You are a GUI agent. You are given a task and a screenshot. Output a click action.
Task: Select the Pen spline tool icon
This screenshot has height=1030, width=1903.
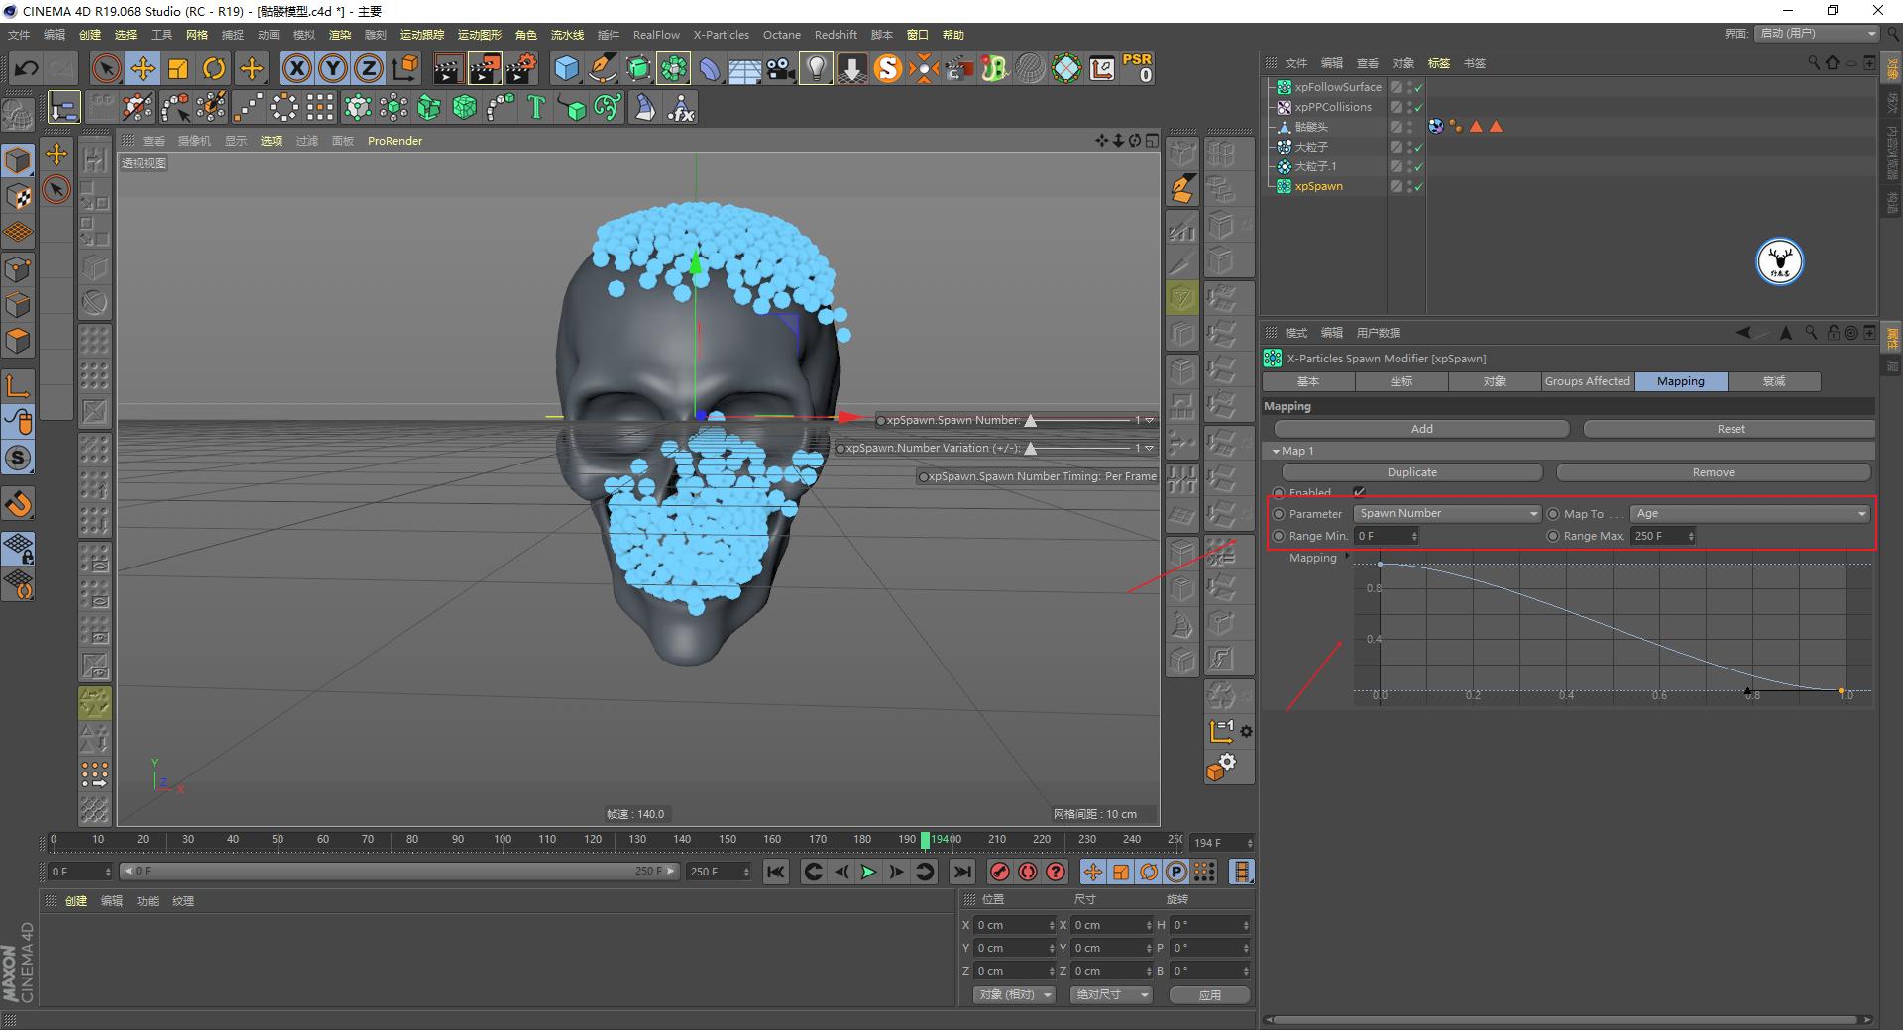pos(602,68)
